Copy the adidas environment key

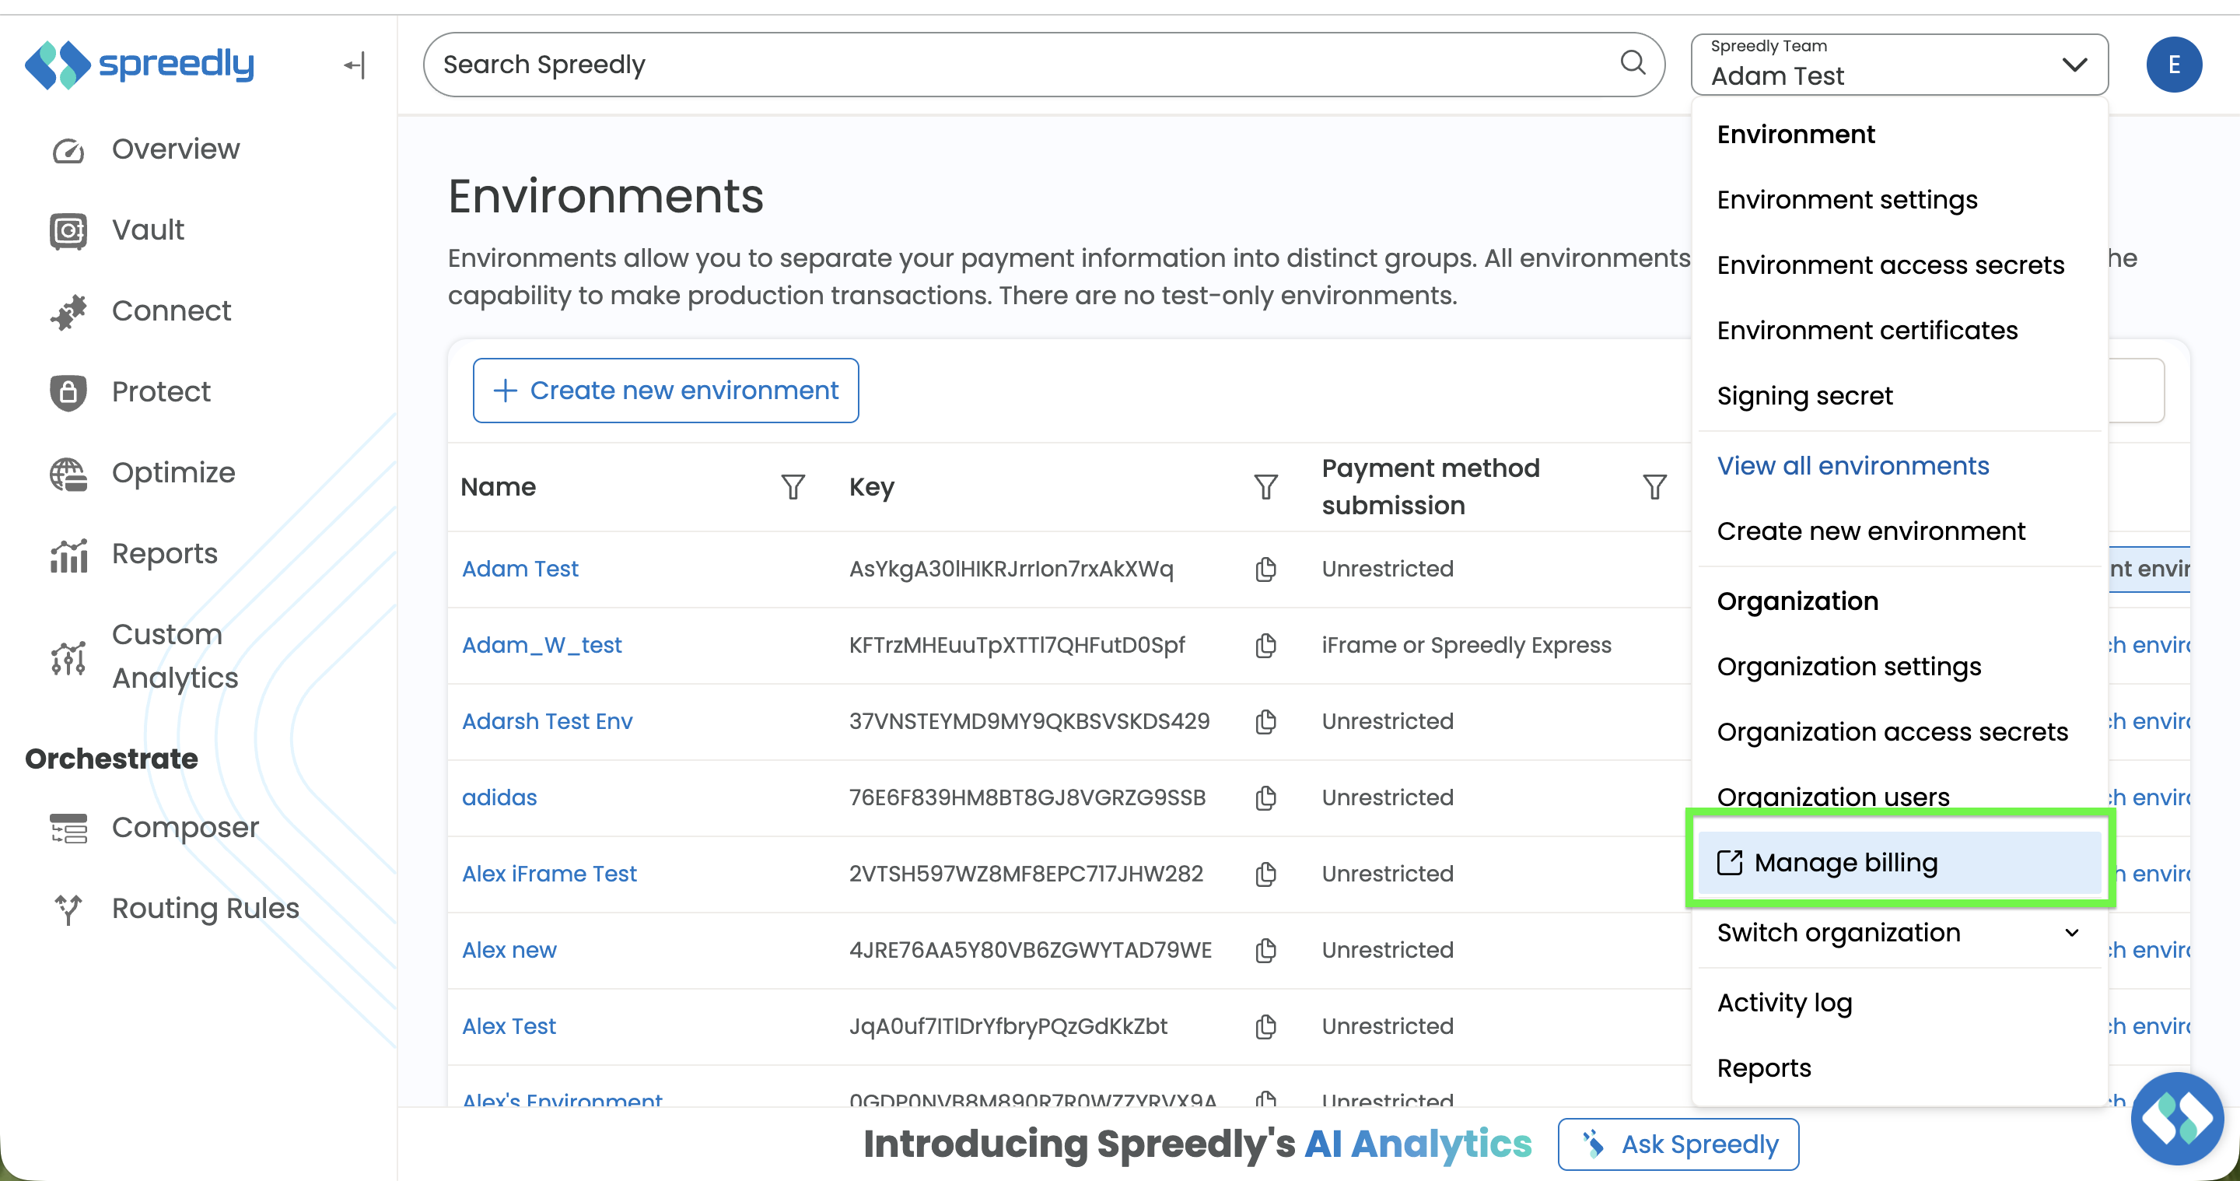(x=1266, y=797)
